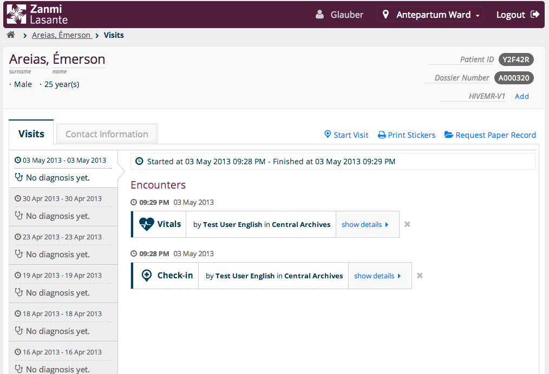Click the home icon in breadcrumb
549x374 pixels.
[x=11, y=35]
